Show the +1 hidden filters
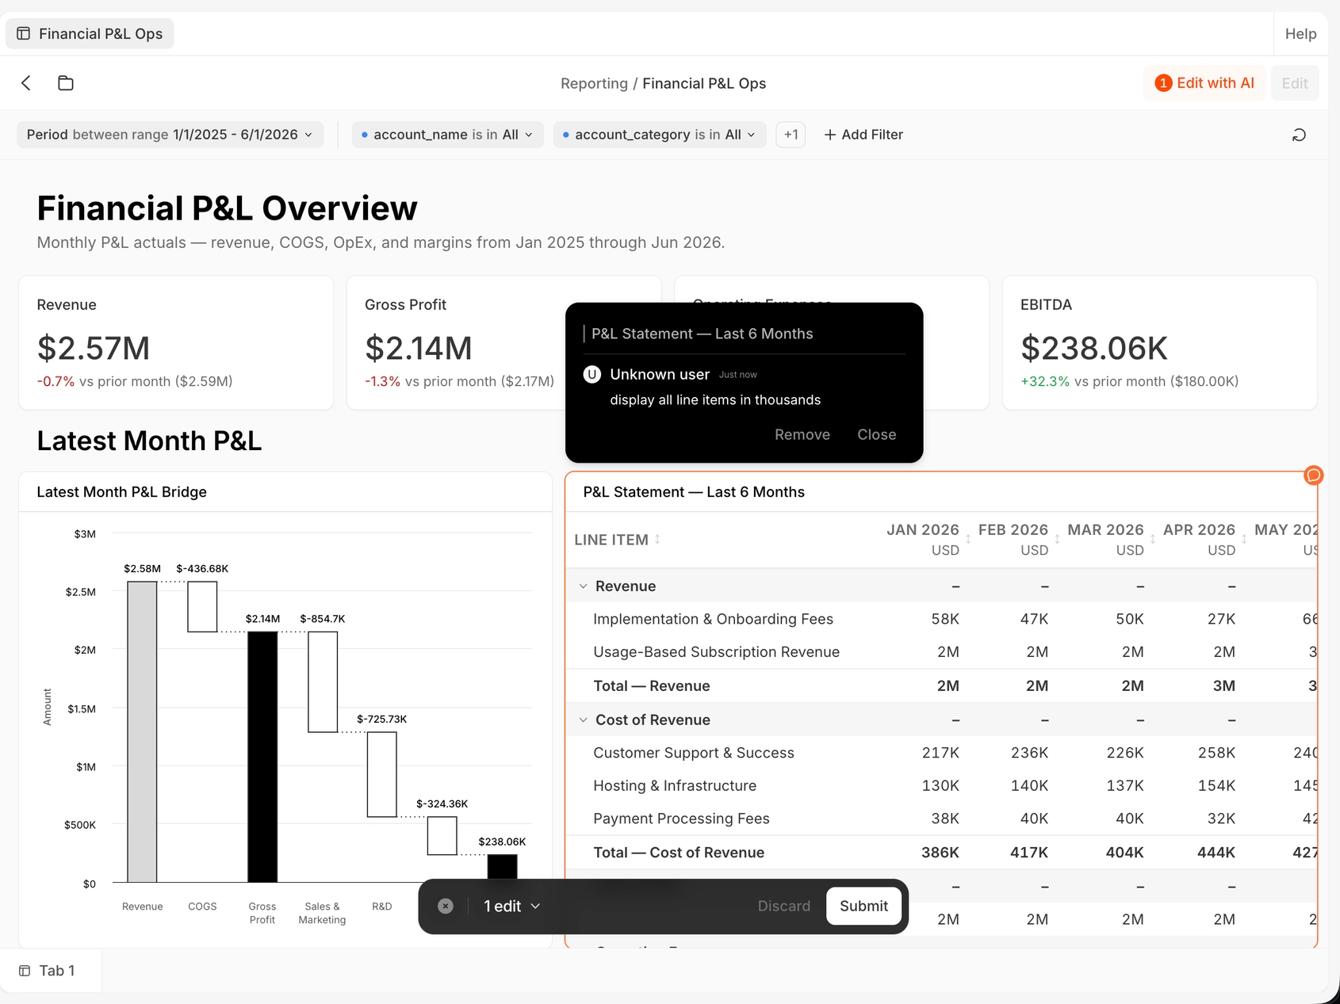This screenshot has width=1340, height=1004. pos(791,135)
